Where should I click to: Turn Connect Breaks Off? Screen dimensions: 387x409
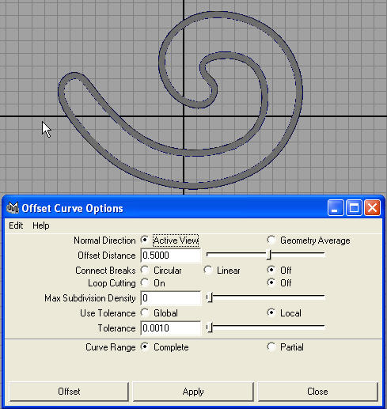pos(271,270)
